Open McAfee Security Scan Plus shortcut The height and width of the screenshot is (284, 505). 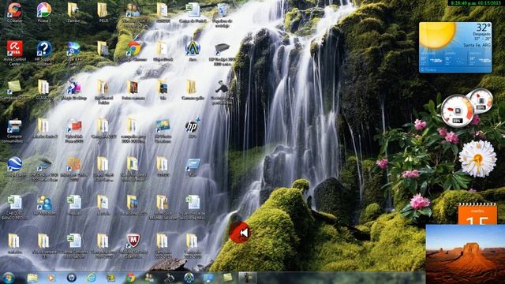(x=133, y=246)
